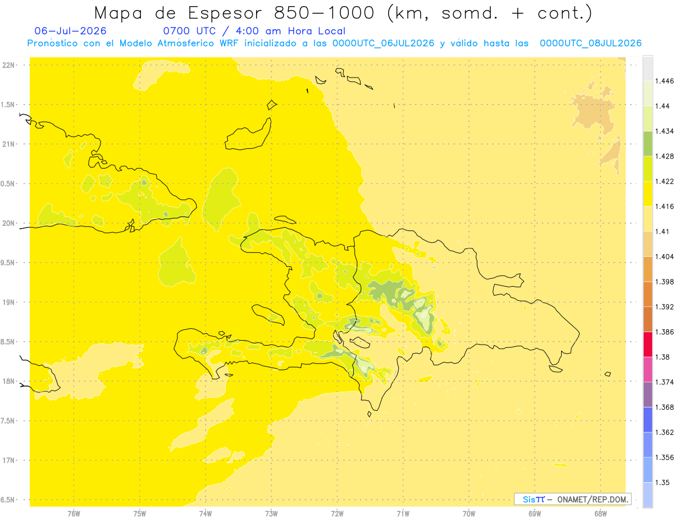Viewport: 674px width, 521px height.
Task: Click the "74W" longitude axis label
Action: pos(206,514)
